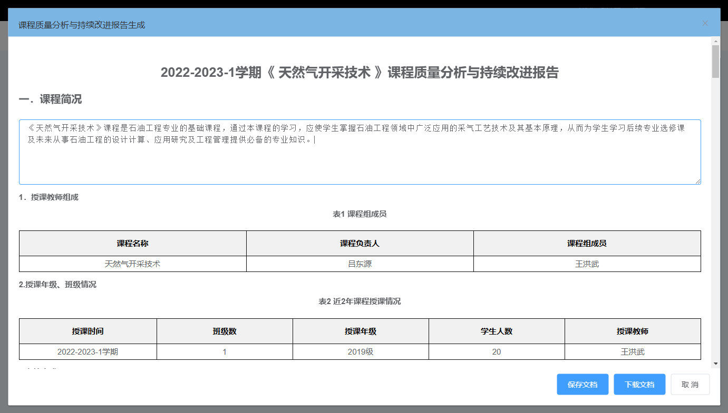This screenshot has width=728, height=413.
Task: Select the 吕东源 course leader cell
Action: [x=360, y=264]
